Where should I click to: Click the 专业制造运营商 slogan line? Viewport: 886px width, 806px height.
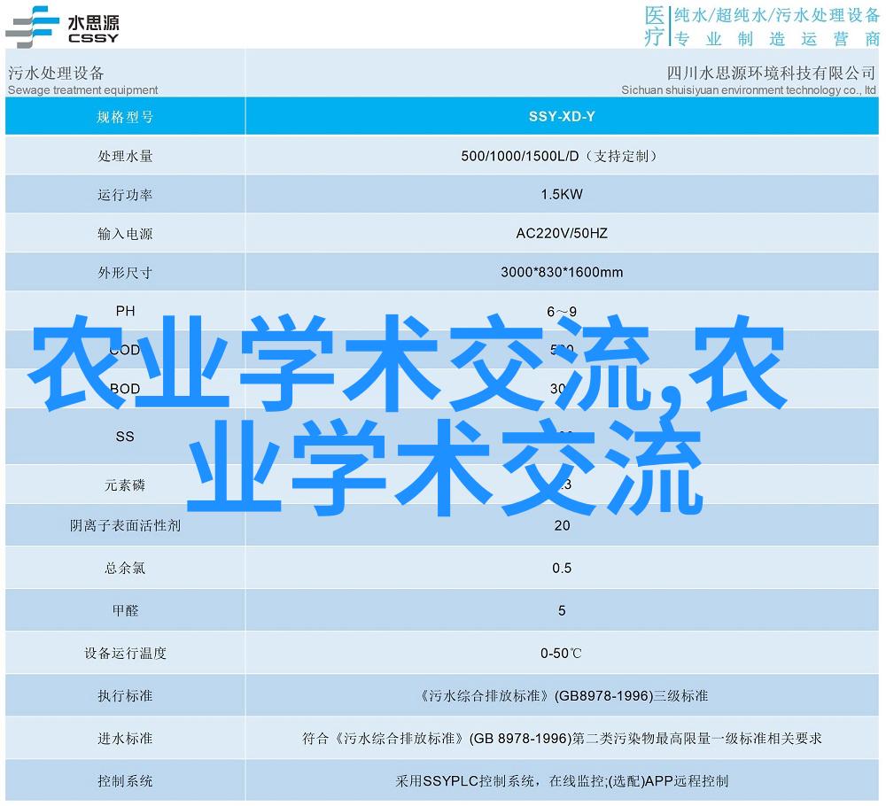(777, 38)
